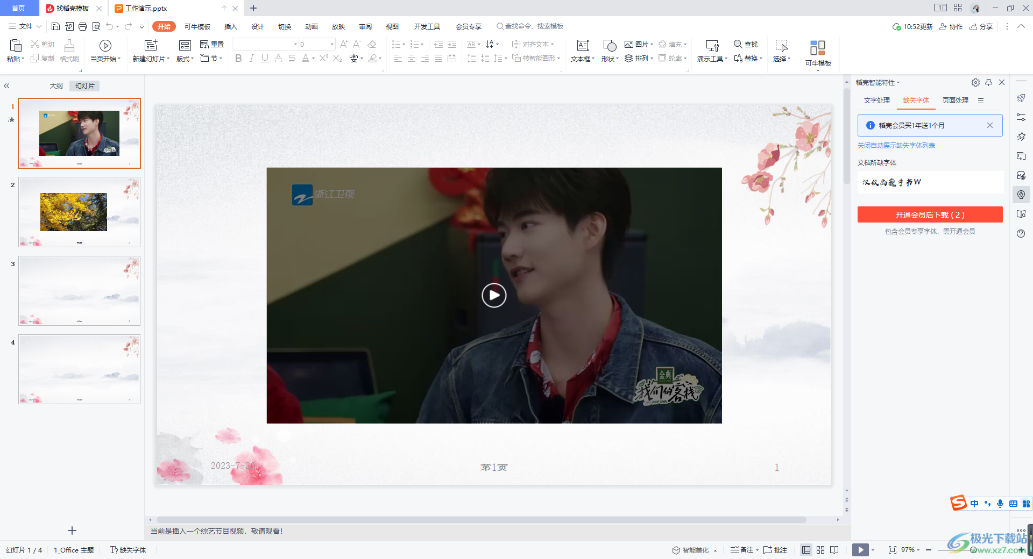Click the Save icon in quick toolbar

pos(55,26)
